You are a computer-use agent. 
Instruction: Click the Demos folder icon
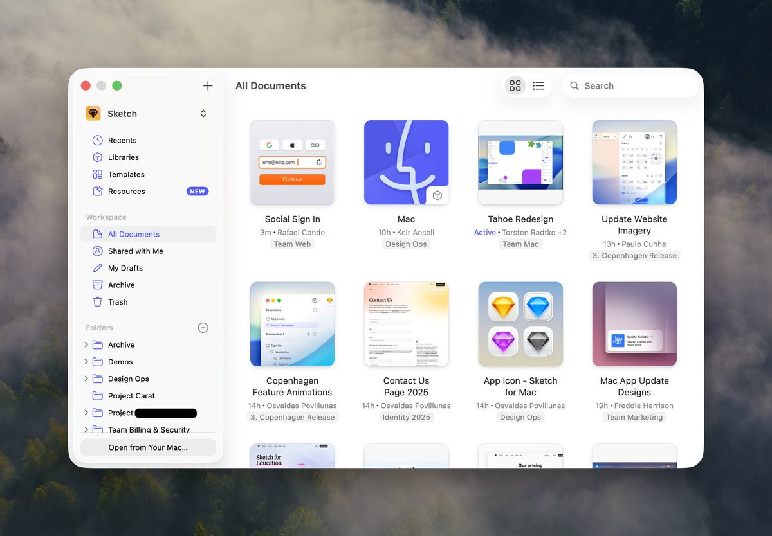[97, 362]
